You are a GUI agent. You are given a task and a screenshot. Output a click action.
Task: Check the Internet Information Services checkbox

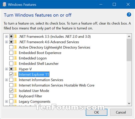pyautogui.click(x=11, y=80)
